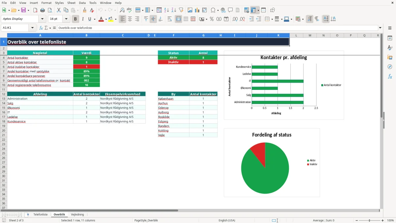Click the Insert Chart icon
Screen dimensions: 396x223
tap(197, 10)
